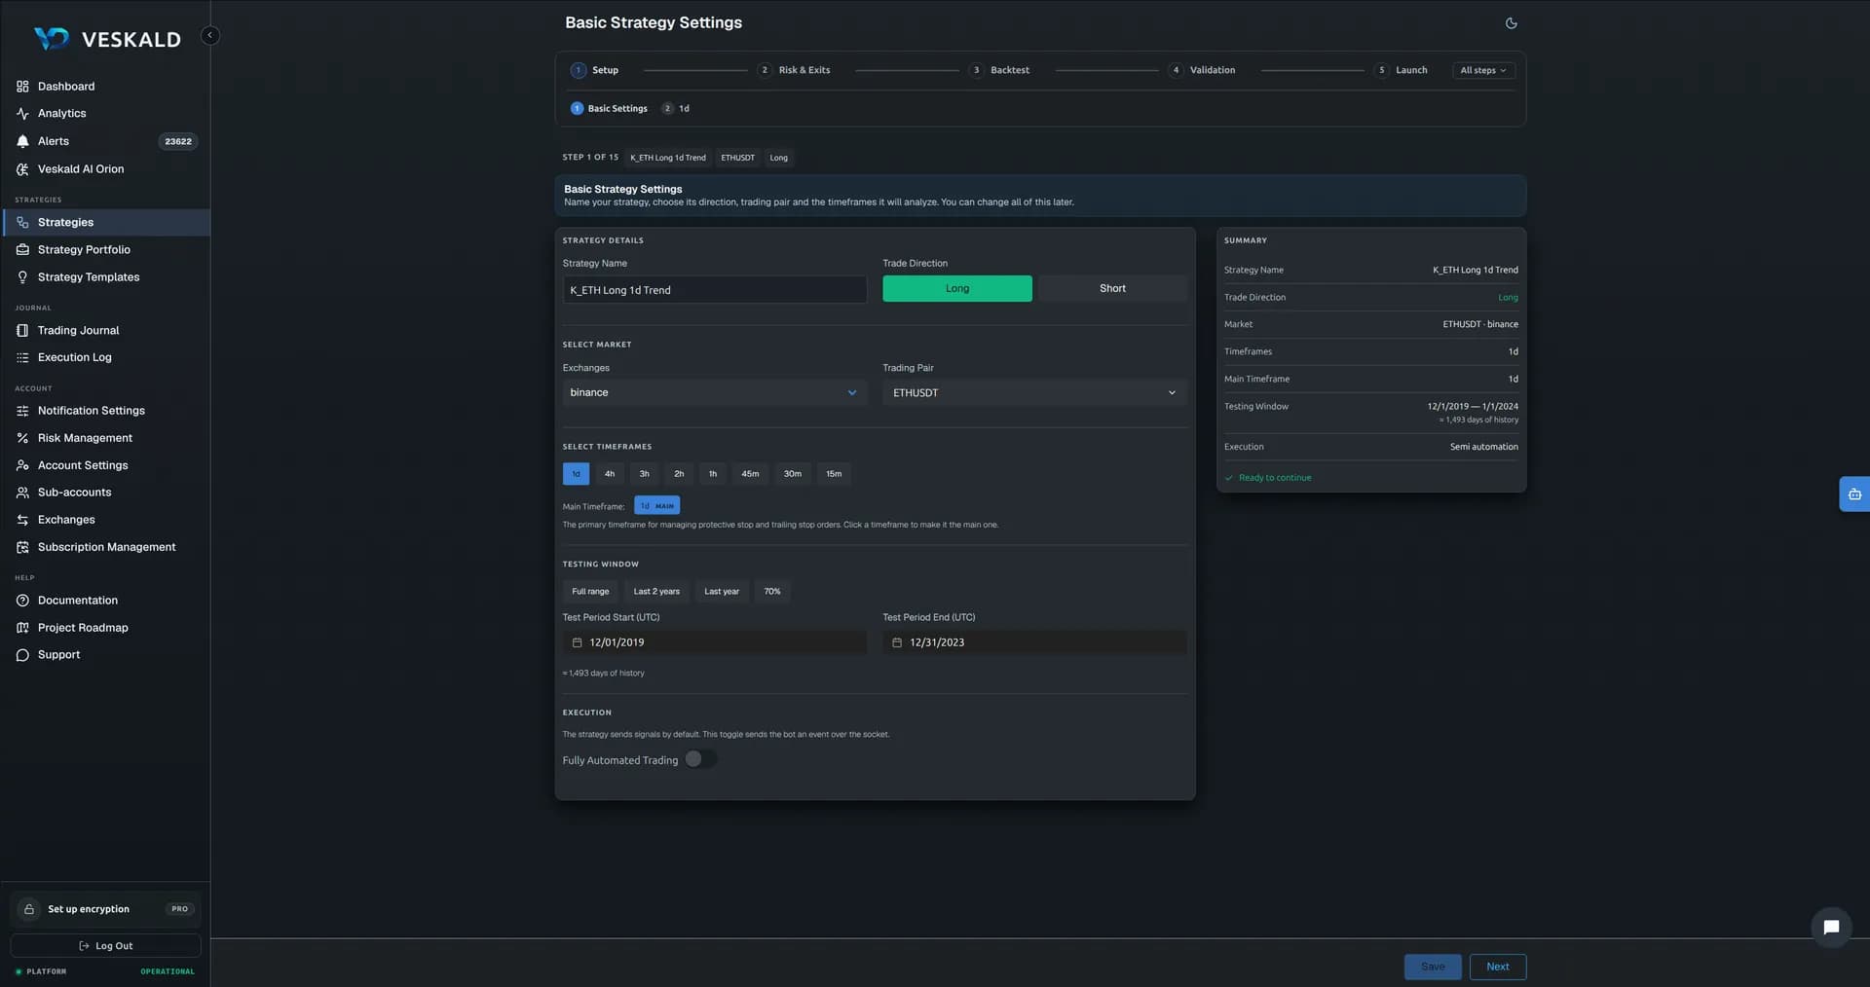Open the Exchanges dropdown showing binance
The width and height of the screenshot is (1870, 987).
tap(714, 392)
